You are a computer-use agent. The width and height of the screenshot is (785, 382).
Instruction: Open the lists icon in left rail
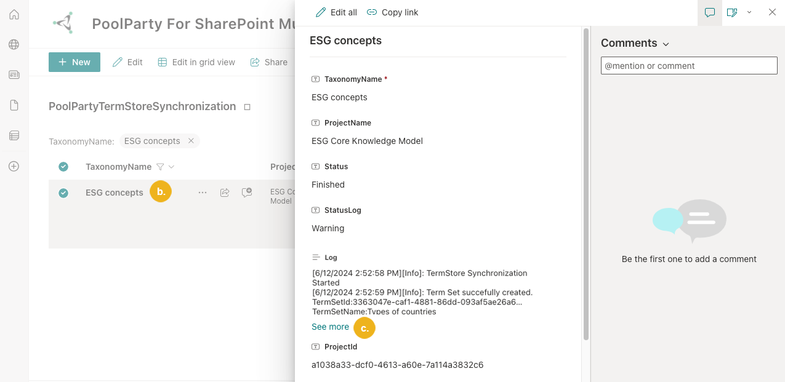14,135
